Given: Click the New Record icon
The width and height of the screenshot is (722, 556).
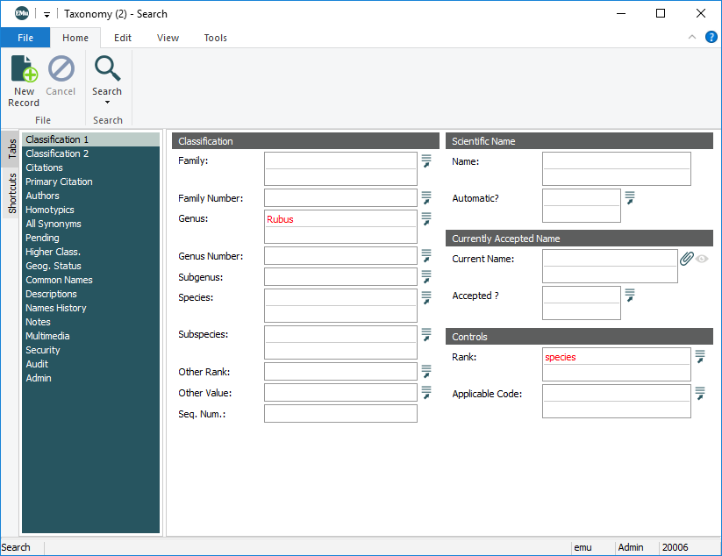Looking at the screenshot, I should 24,69.
